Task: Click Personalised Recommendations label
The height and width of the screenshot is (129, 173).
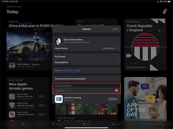Action: 70,79
